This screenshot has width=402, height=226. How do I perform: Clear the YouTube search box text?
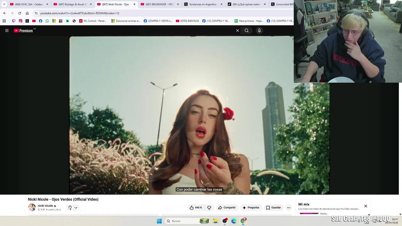coord(237,30)
